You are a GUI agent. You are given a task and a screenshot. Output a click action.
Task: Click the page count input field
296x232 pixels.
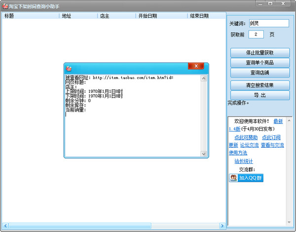(256, 35)
